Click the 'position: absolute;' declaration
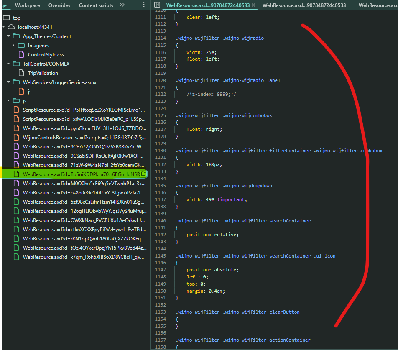Viewport: 398px width, 350px height. pos(213,270)
